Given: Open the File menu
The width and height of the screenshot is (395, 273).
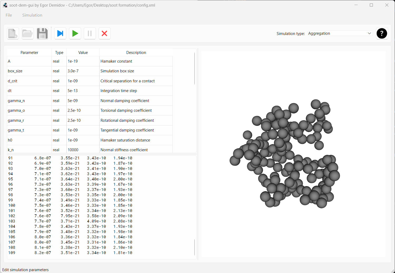Looking at the screenshot, I should point(9,15).
